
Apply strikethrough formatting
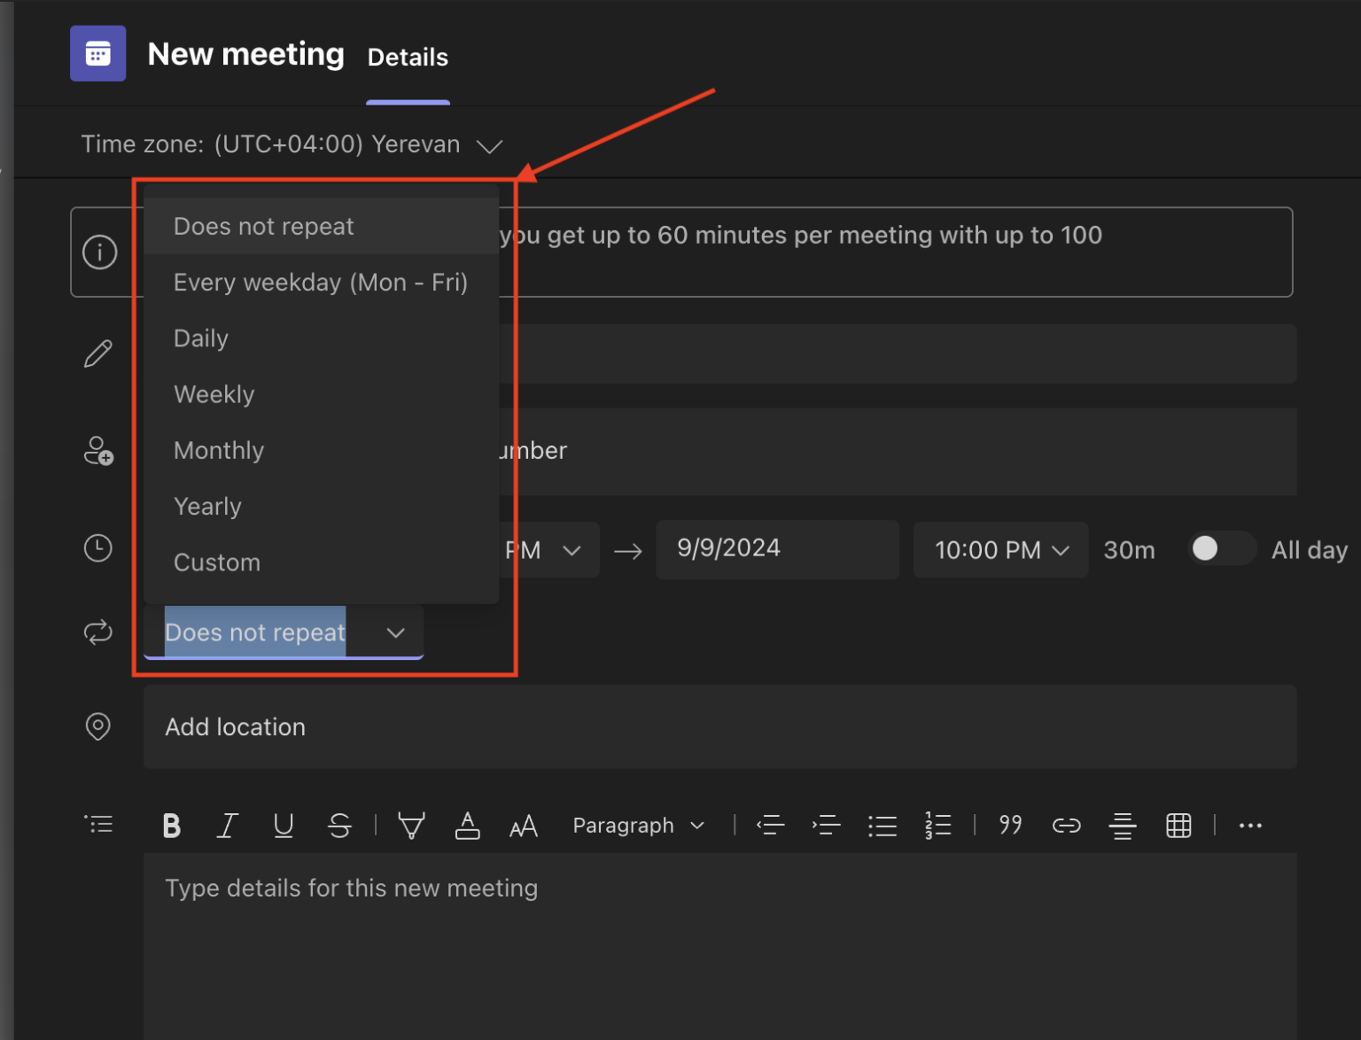339,825
